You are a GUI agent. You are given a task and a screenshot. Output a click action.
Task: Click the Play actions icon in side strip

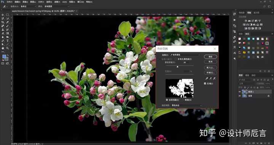pyautogui.click(x=234, y=20)
